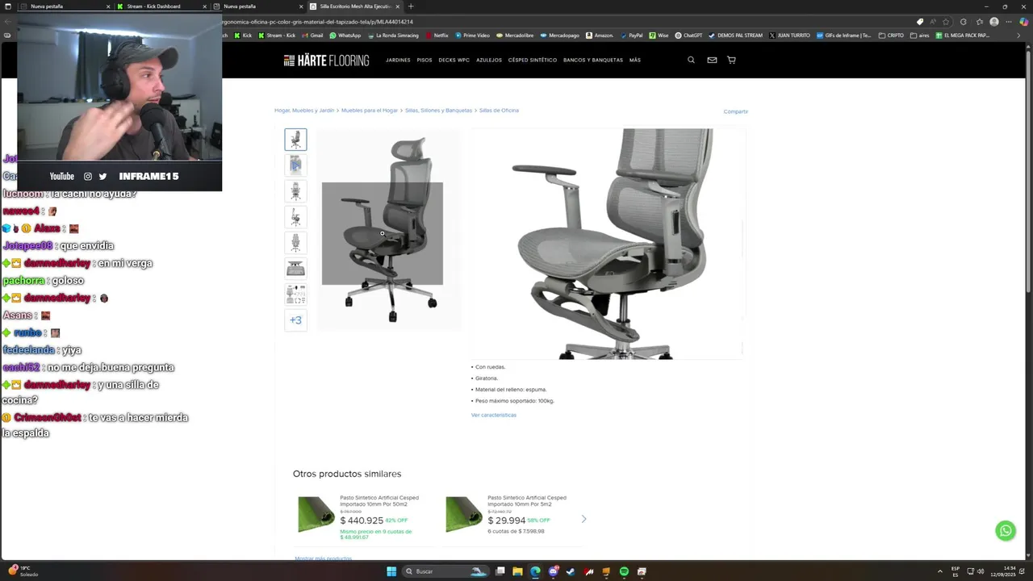Open Spotify from the taskbar
1033x581 pixels.
pos(624,571)
